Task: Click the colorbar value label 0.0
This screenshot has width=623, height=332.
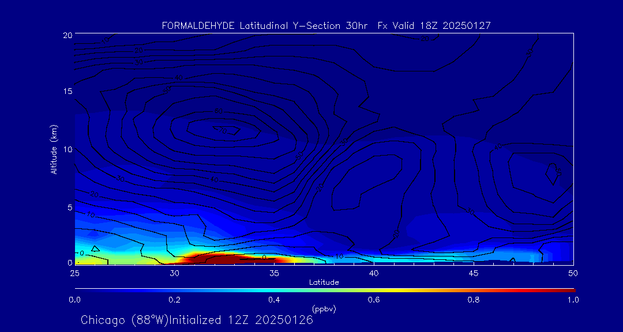Action: click(x=75, y=300)
